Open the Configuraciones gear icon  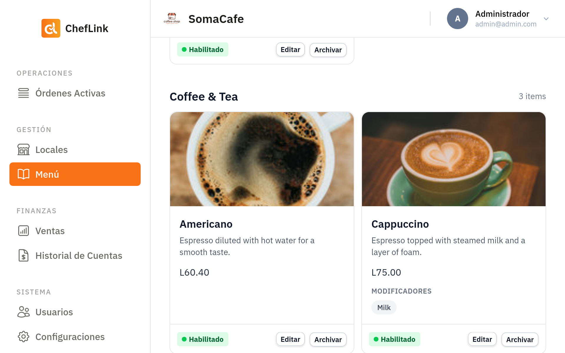pos(23,337)
